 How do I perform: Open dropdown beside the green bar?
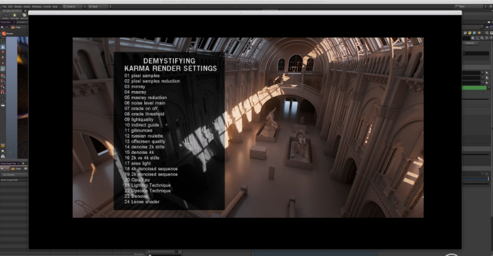(488, 88)
